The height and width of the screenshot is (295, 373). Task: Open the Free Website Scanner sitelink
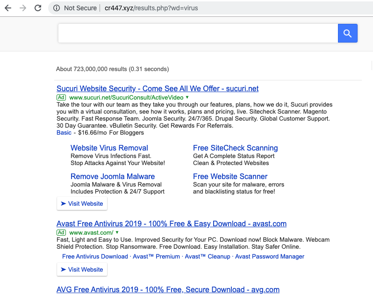230,176
